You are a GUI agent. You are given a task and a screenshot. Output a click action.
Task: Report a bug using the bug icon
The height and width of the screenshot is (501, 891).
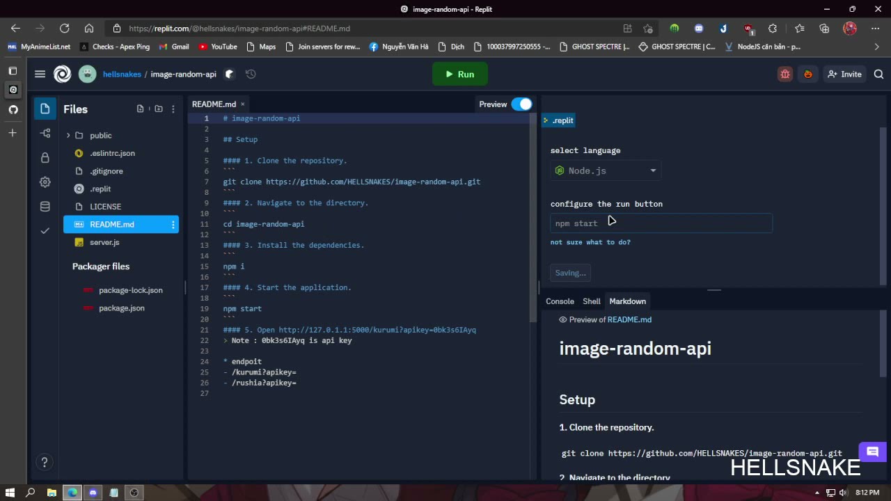785,74
